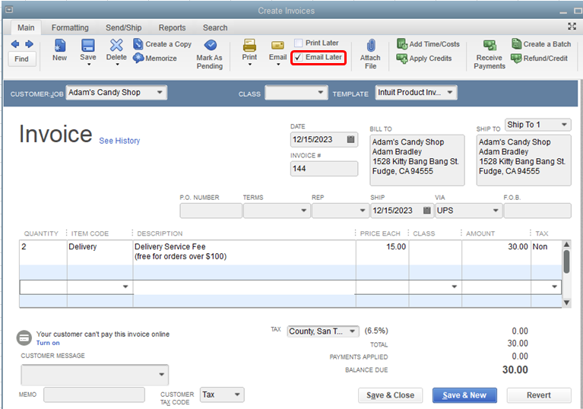Click the P.O. Number field
This screenshot has width=583, height=409.
click(x=211, y=211)
